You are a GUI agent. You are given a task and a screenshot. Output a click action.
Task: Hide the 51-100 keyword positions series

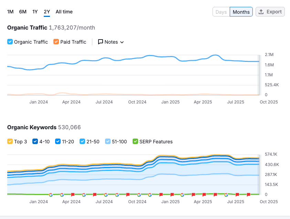tap(108, 142)
